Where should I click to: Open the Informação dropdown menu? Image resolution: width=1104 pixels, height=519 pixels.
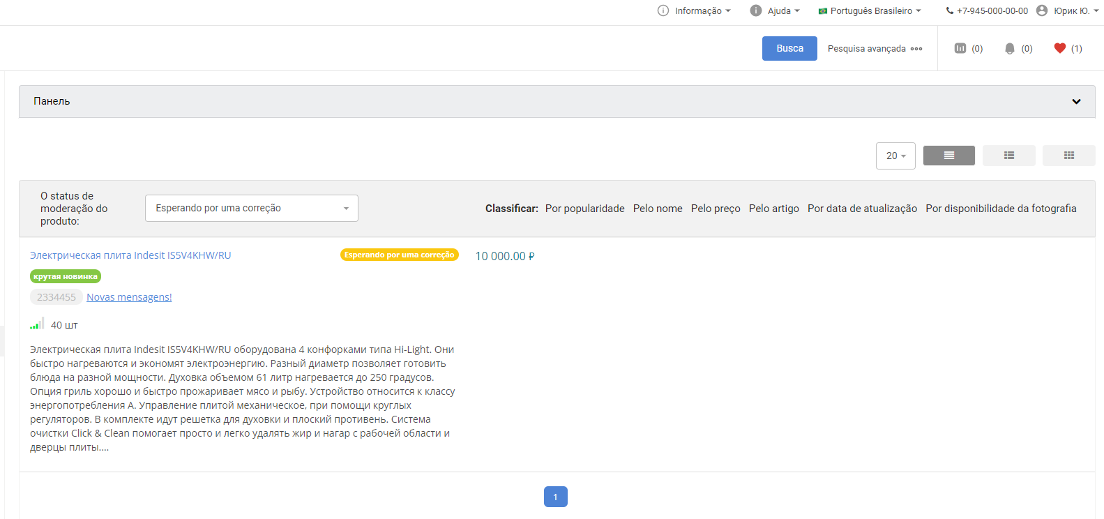(x=702, y=10)
